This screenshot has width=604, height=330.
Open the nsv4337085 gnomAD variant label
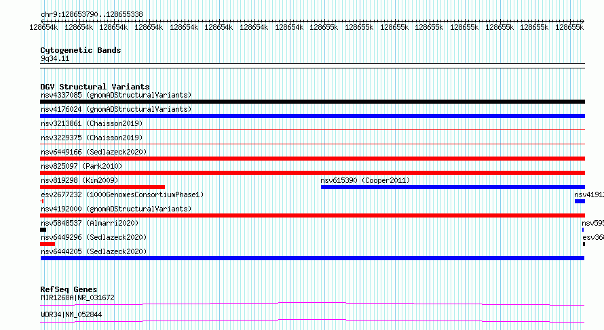[x=116, y=95]
